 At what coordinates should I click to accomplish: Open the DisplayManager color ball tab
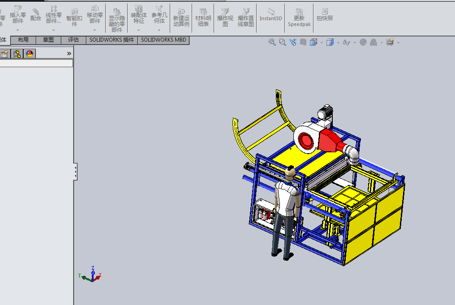click(x=30, y=54)
